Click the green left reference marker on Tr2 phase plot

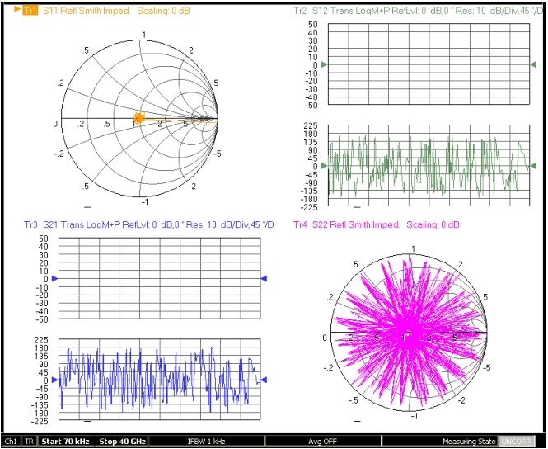pyautogui.click(x=325, y=166)
